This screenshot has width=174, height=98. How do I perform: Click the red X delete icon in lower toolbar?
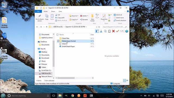tap(113, 31)
